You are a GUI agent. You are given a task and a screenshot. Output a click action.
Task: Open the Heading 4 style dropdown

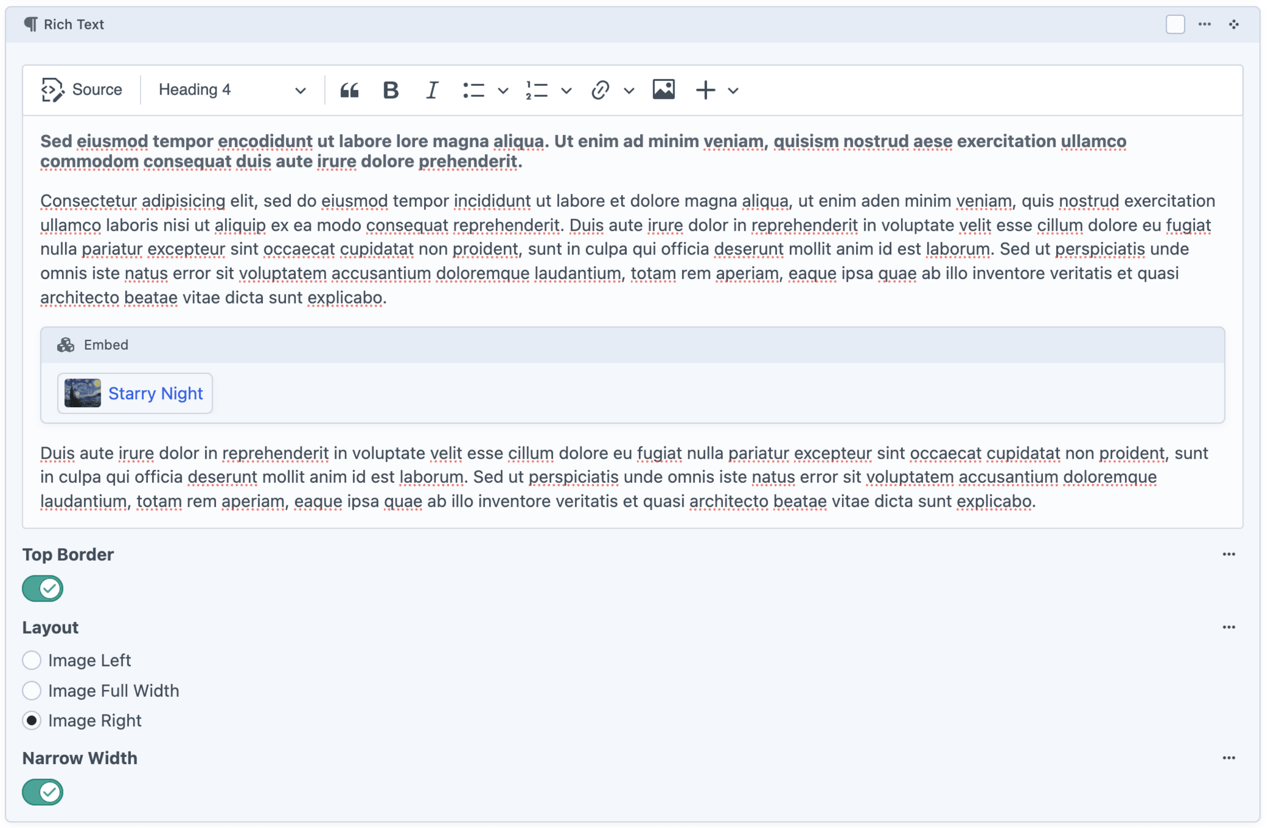(x=232, y=90)
